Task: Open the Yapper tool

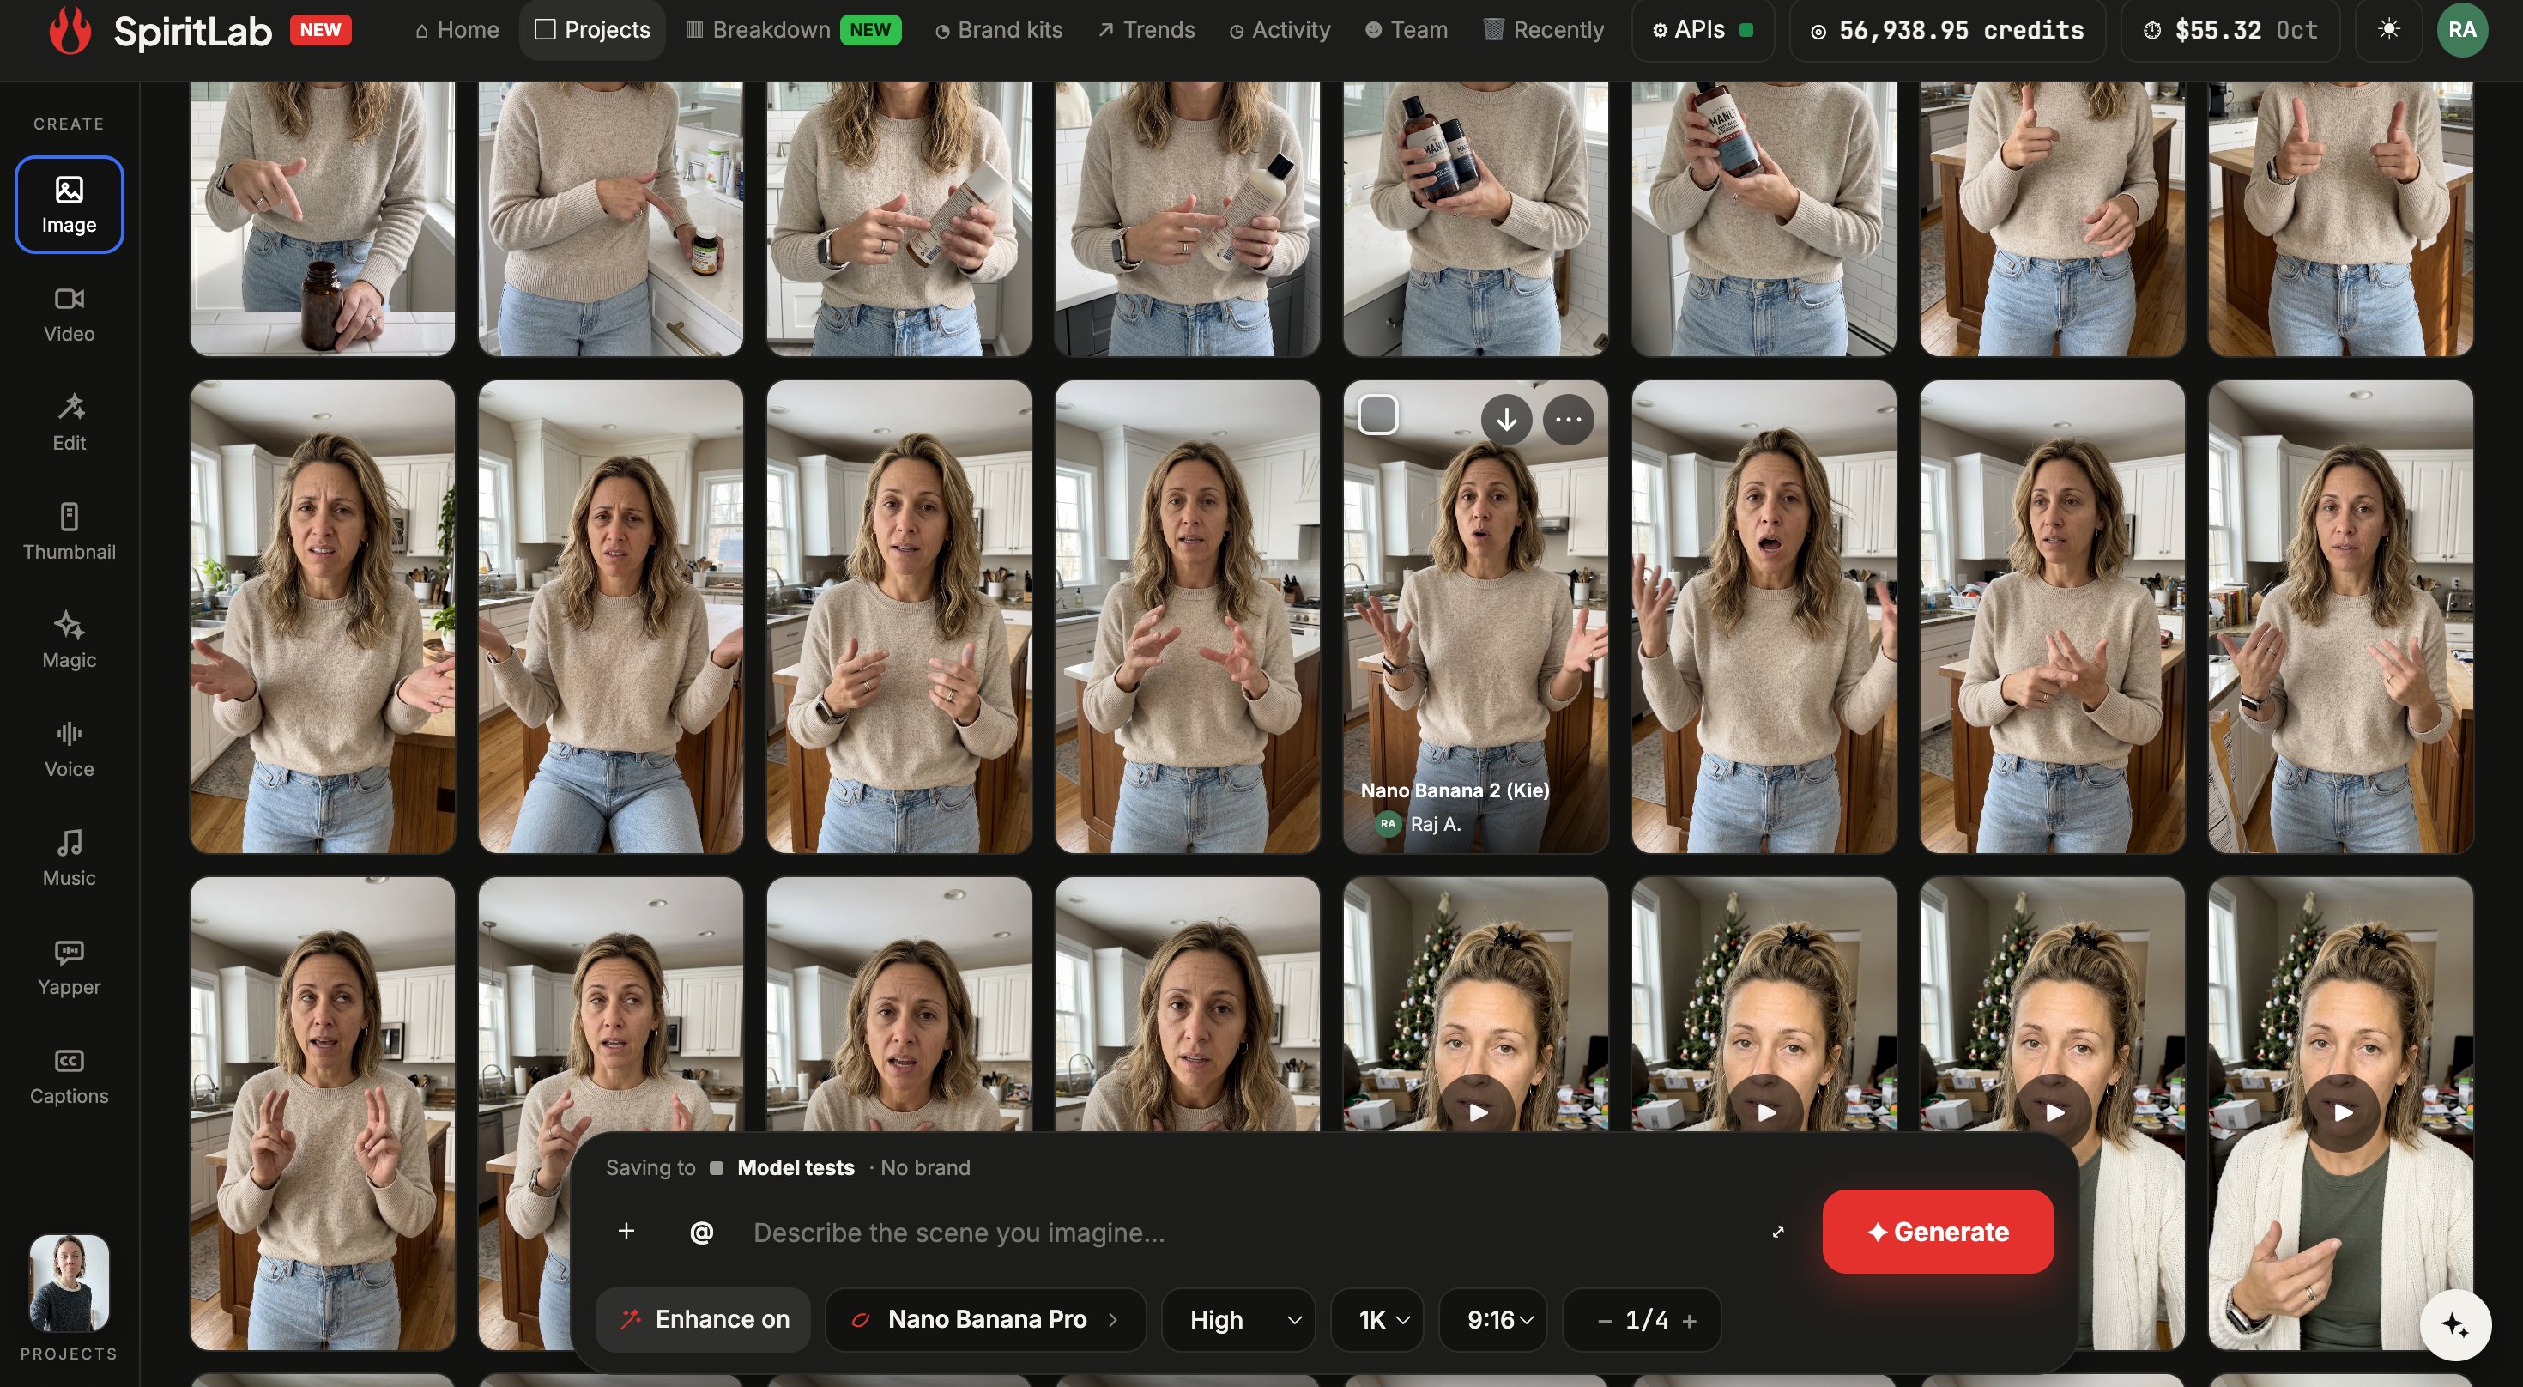Action: pos(69,966)
